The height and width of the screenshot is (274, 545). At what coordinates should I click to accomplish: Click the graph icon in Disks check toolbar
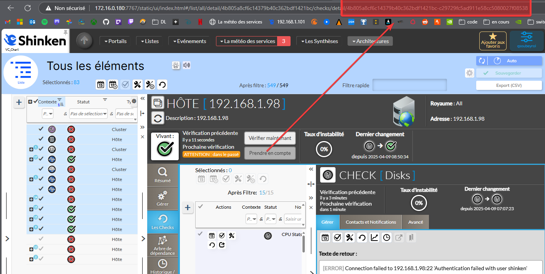pos(374,237)
